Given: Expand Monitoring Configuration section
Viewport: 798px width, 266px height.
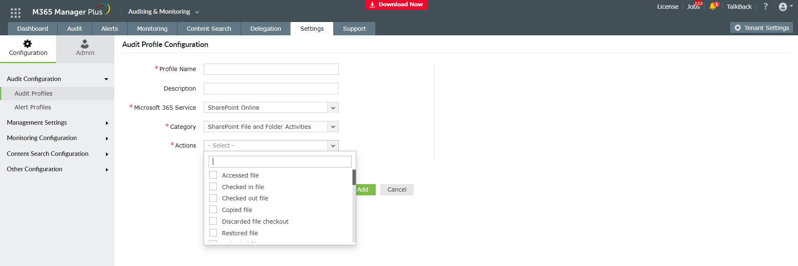Looking at the screenshot, I should (57, 138).
